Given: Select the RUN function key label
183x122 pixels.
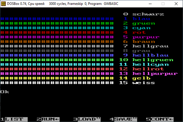Looking at the screenshot, I should coord(50,119).
